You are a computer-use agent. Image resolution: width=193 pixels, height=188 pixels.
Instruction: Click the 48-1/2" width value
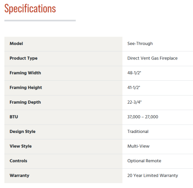(134, 73)
